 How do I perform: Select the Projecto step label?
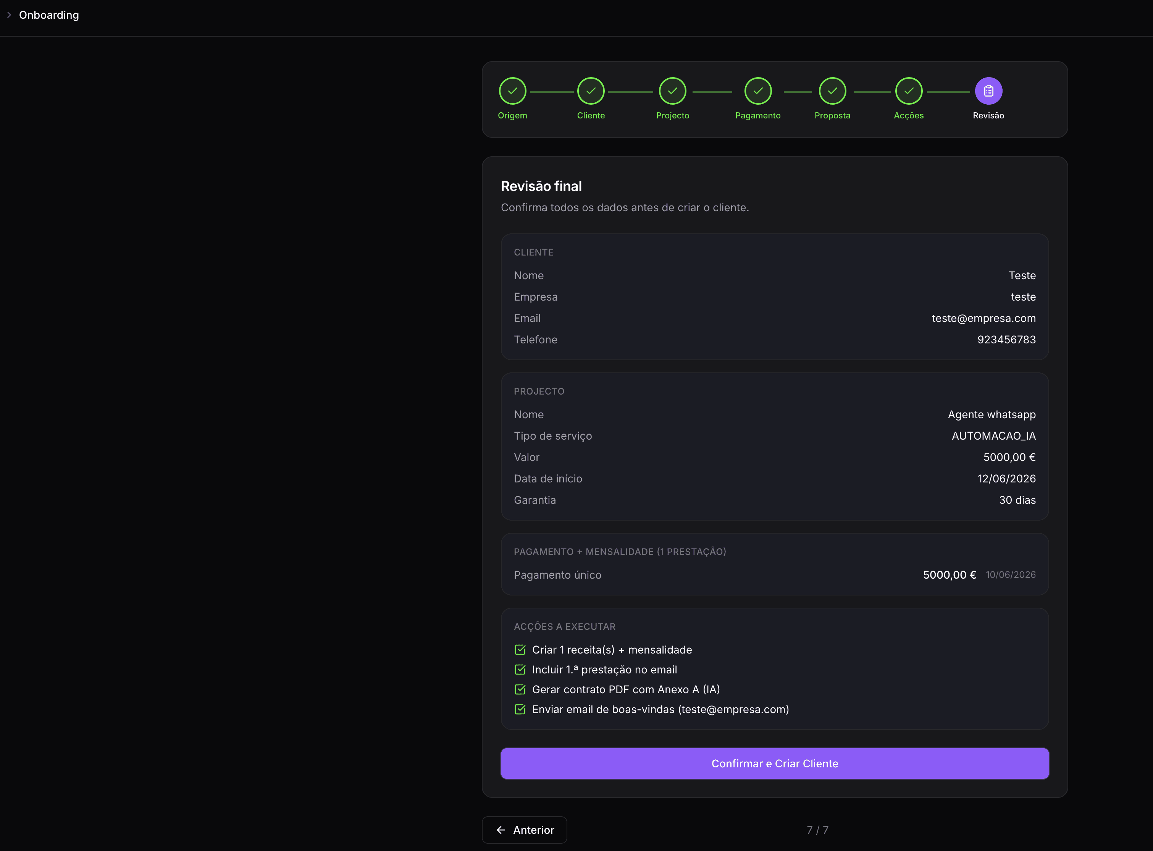[673, 115]
